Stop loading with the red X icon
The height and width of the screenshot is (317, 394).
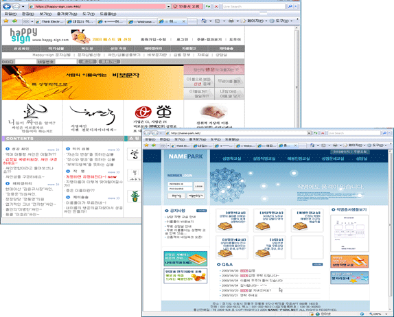[216, 7]
